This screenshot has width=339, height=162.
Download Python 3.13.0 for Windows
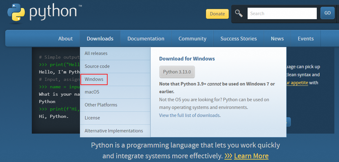tap(177, 72)
